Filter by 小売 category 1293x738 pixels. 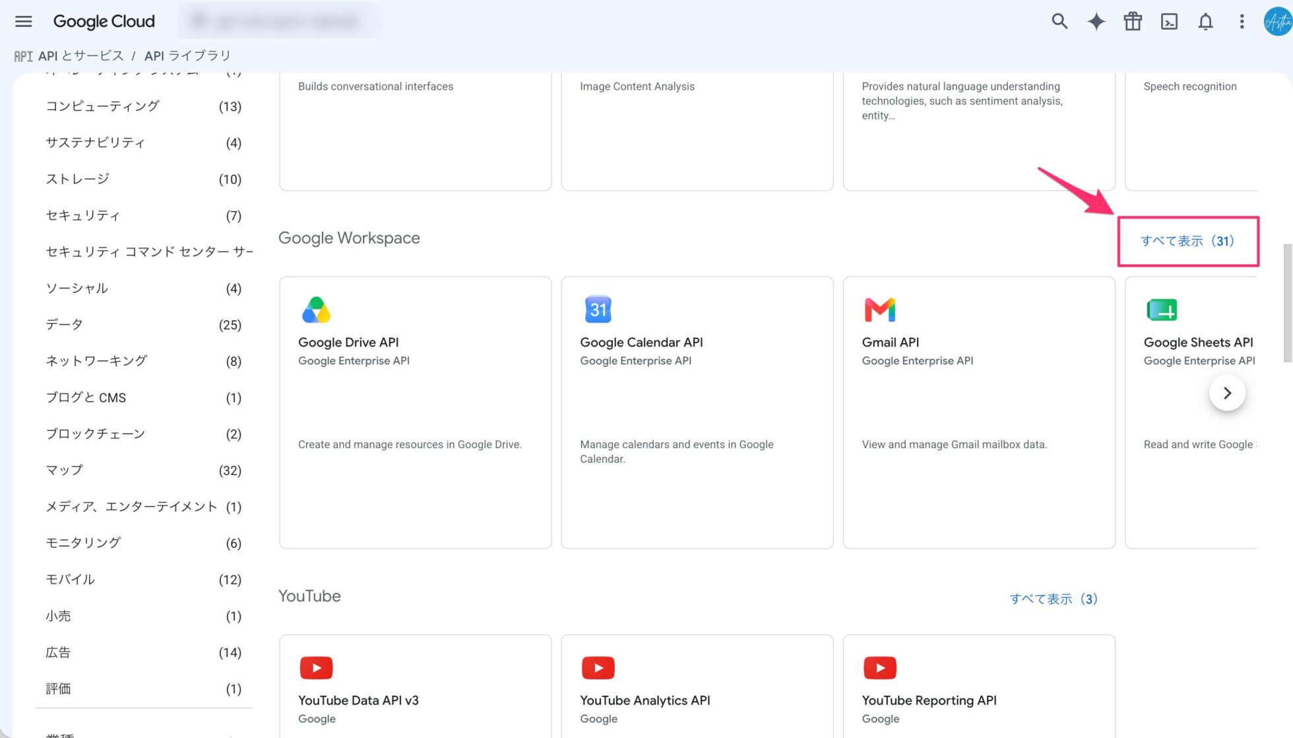[144, 616]
